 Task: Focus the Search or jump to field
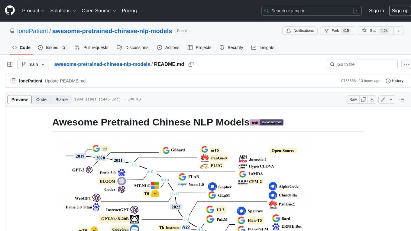[311, 11]
